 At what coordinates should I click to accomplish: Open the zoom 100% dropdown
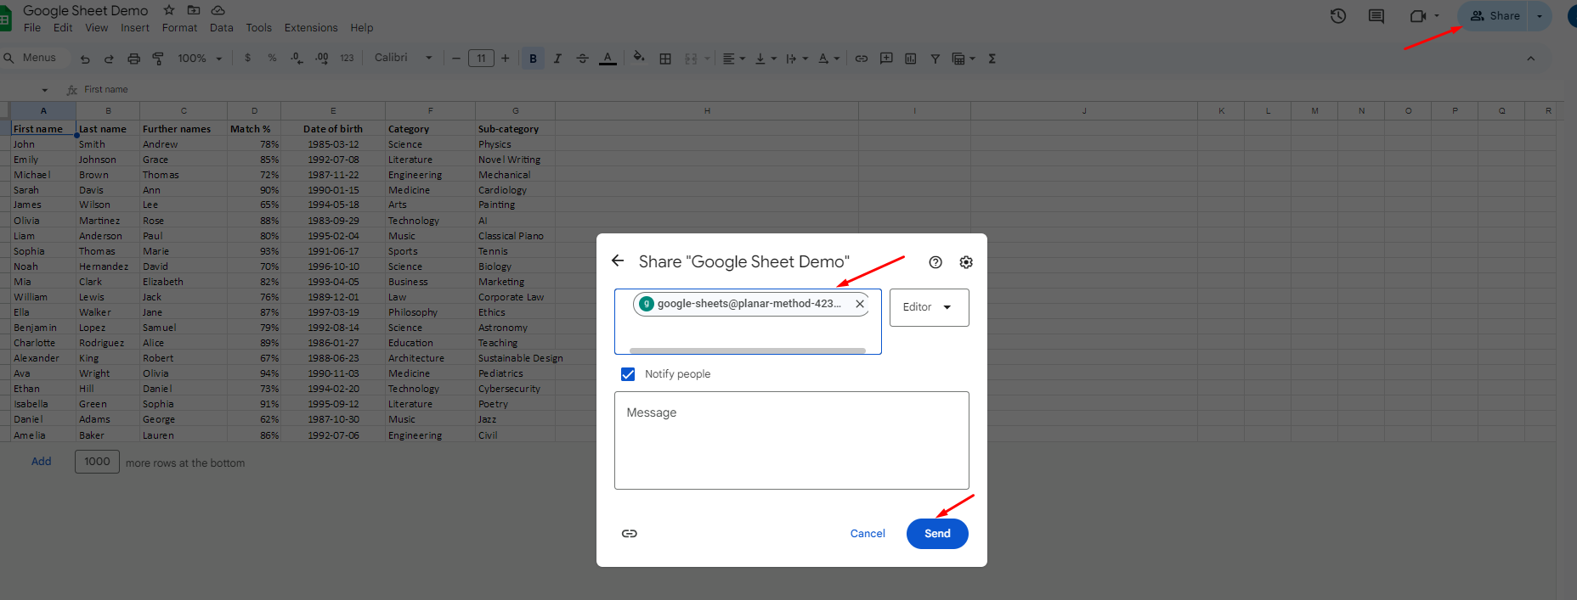pyautogui.click(x=200, y=59)
